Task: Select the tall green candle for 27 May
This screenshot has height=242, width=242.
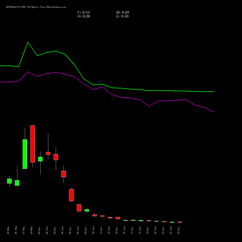Action: 25,154
